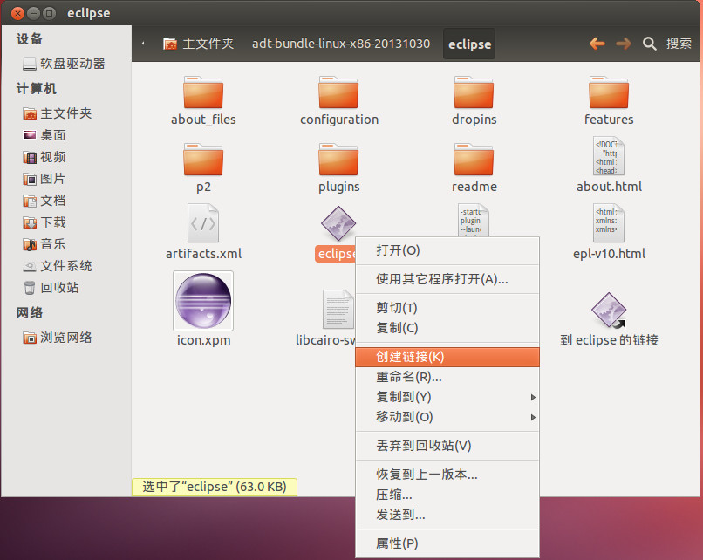Go to 主文件夹 in the sidebar
Viewport: 703px width, 560px height.
pyautogui.click(x=65, y=113)
